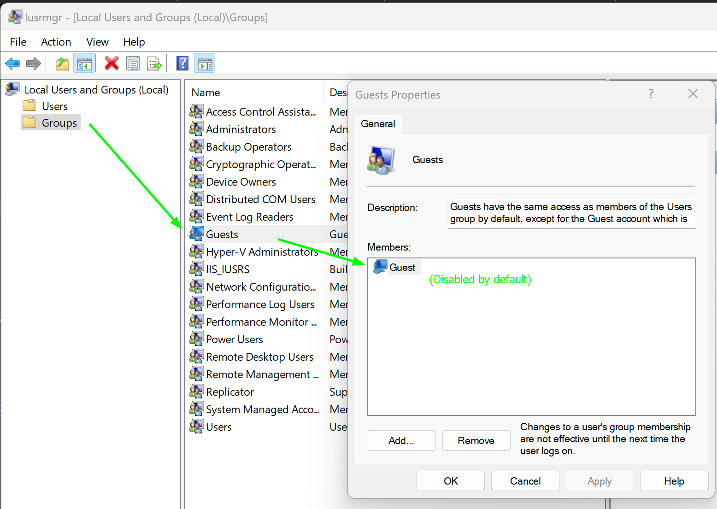
Task: Click the Back arrow toolbar icon
Action: (x=12, y=63)
